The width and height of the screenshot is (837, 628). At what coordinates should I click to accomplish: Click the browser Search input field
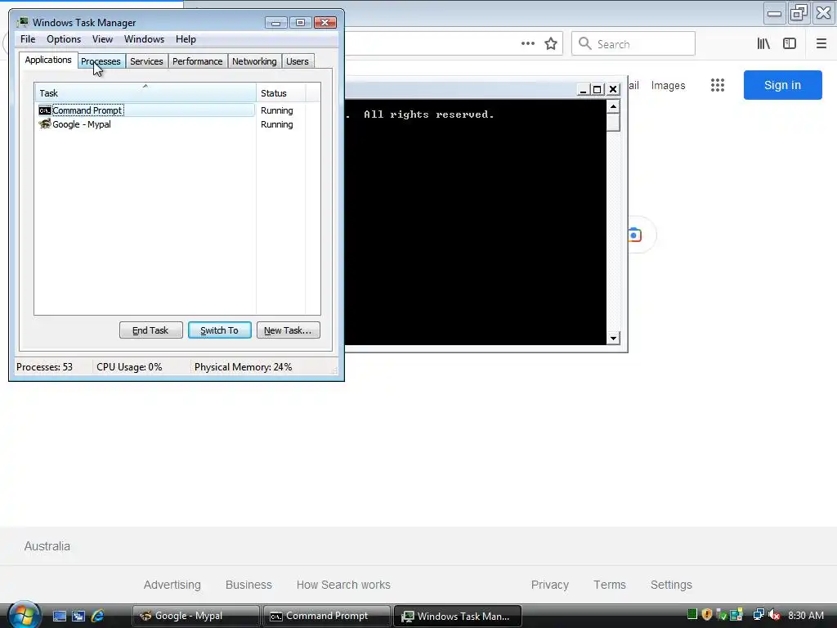click(633, 44)
